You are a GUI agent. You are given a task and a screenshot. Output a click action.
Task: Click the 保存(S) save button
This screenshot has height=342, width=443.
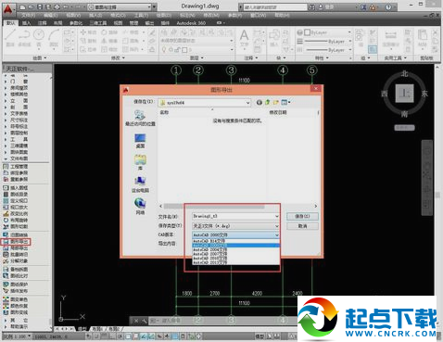point(302,216)
